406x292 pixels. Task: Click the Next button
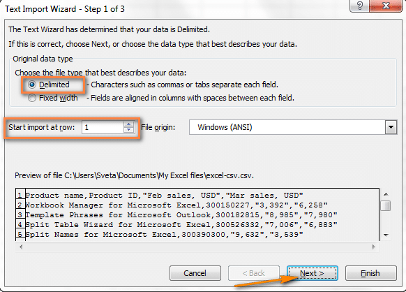pos(313,273)
